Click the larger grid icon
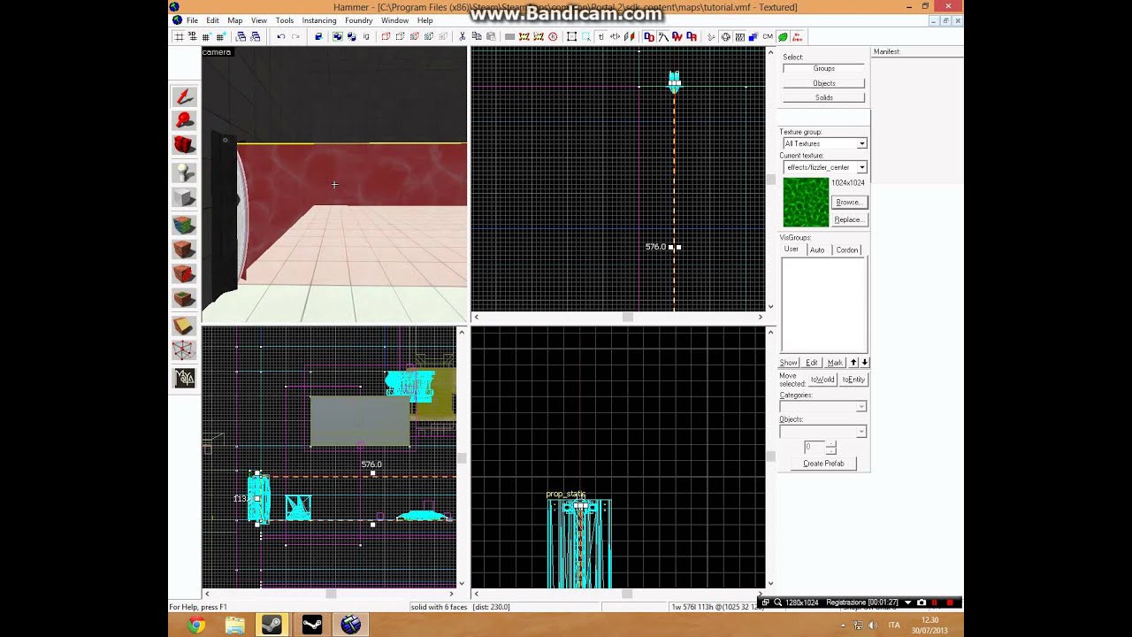Screen dimensions: 1132x637 pos(221,36)
